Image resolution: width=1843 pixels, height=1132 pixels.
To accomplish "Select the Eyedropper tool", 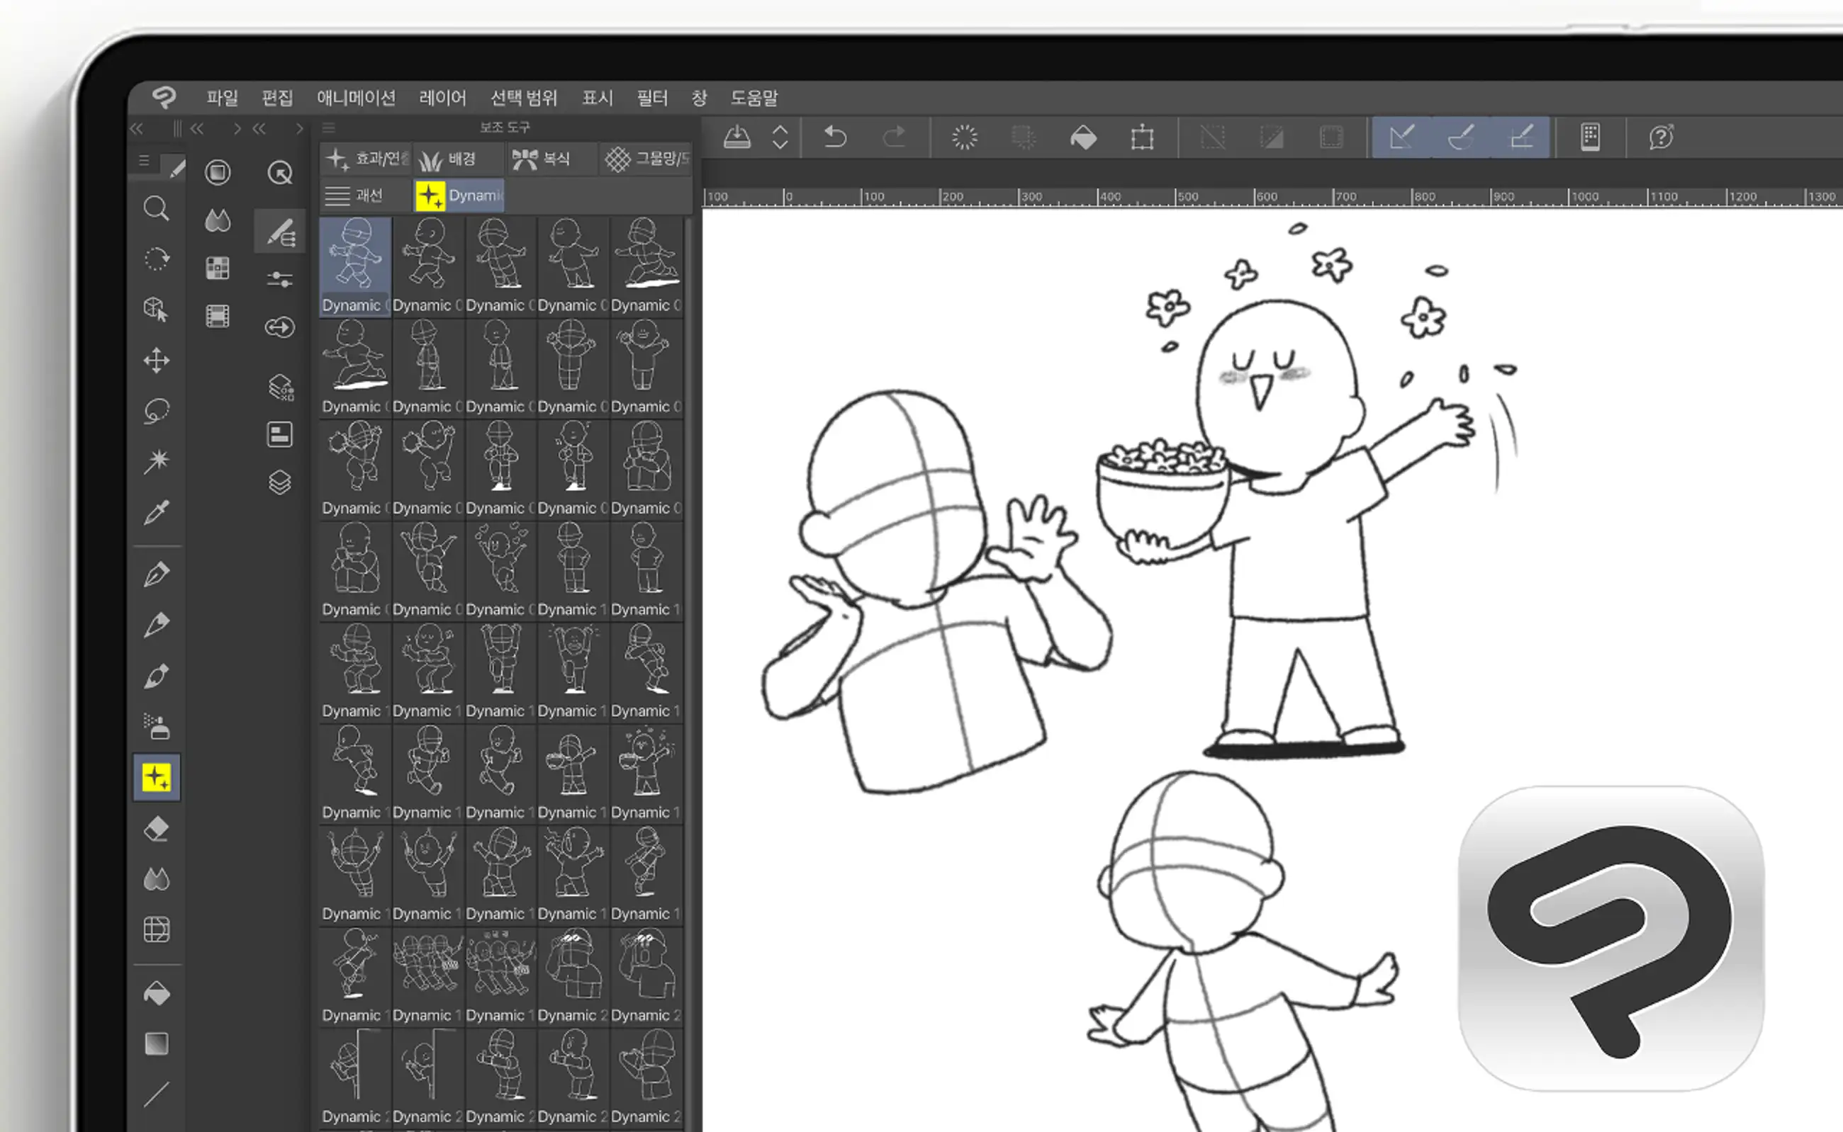I will 156,512.
